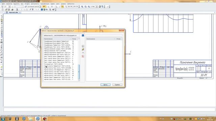Click the edit pencil icon in dialog

83,49
